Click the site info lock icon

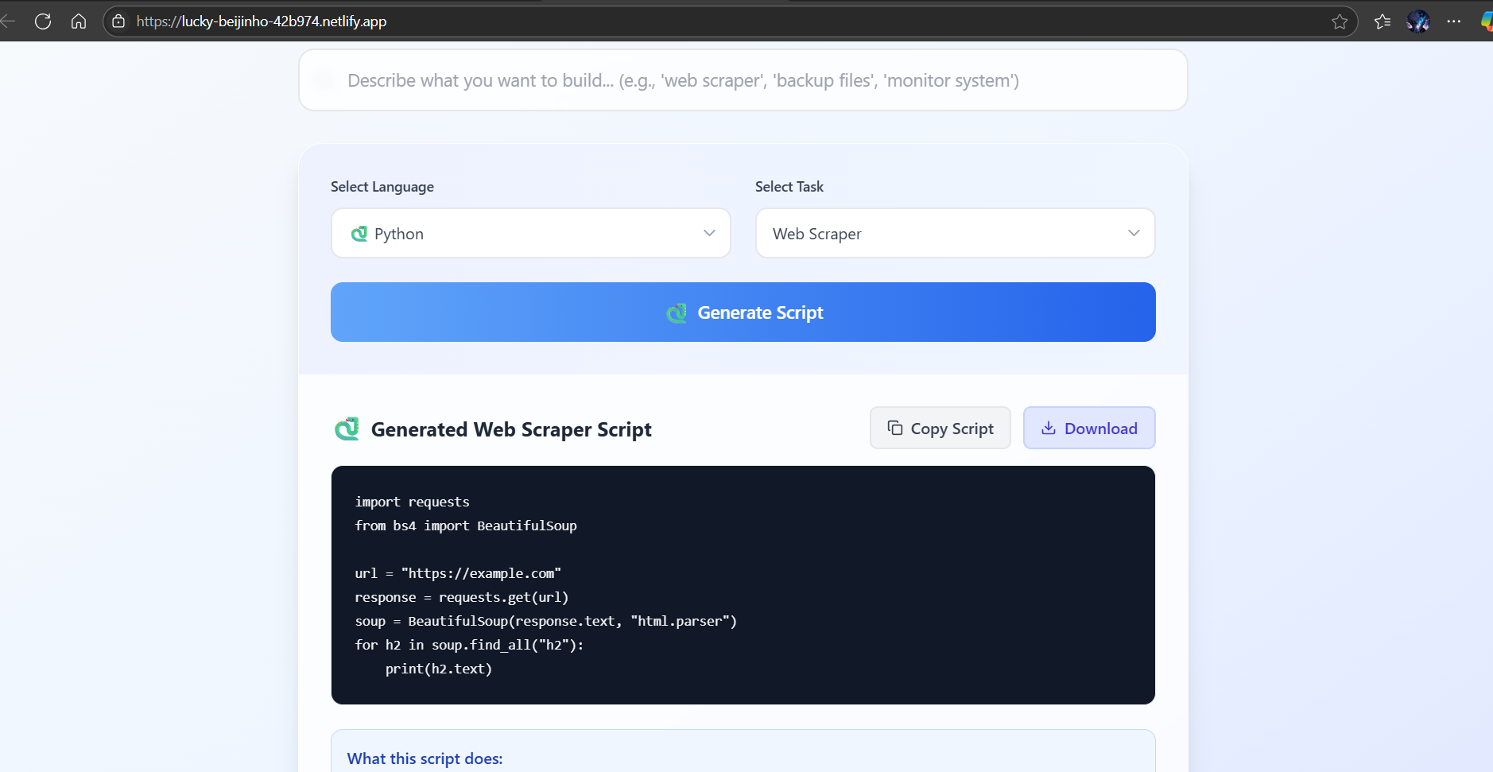pyautogui.click(x=118, y=21)
